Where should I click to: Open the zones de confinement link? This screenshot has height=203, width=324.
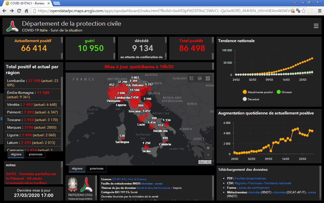(x=254, y=188)
